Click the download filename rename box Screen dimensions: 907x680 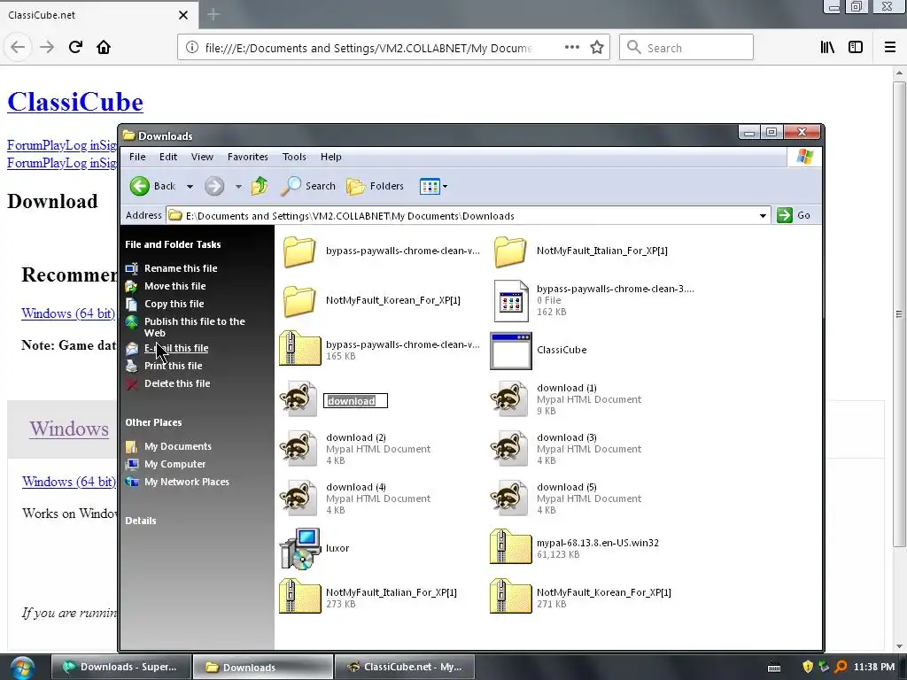(355, 401)
